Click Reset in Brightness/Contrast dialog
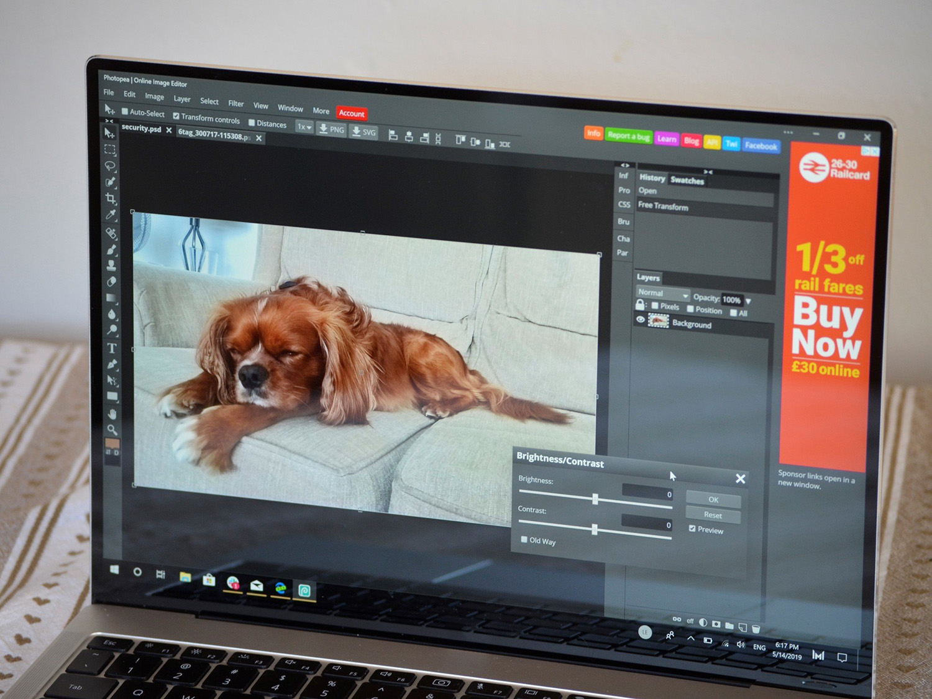The height and width of the screenshot is (699, 932). pos(713,515)
